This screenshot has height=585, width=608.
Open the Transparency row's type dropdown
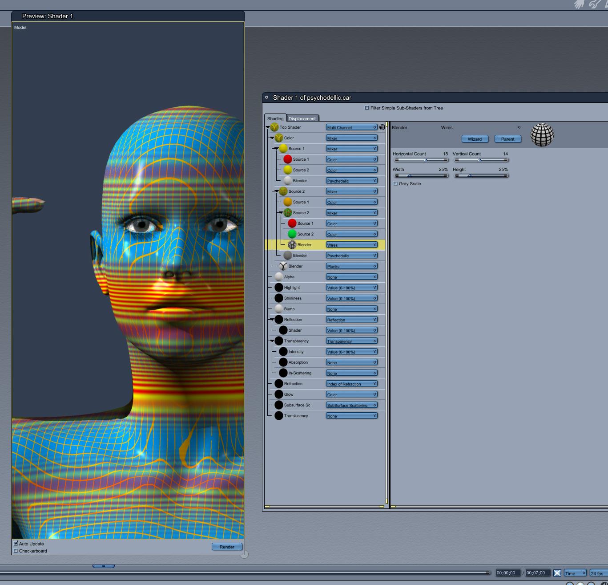click(x=352, y=341)
